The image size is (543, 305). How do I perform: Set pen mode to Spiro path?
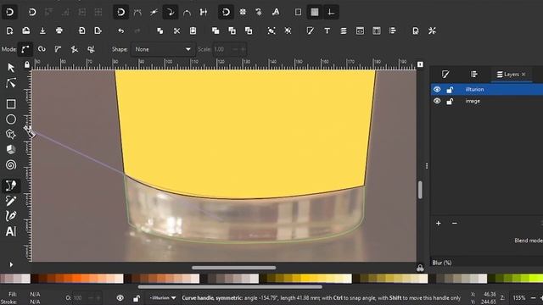coord(42,49)
